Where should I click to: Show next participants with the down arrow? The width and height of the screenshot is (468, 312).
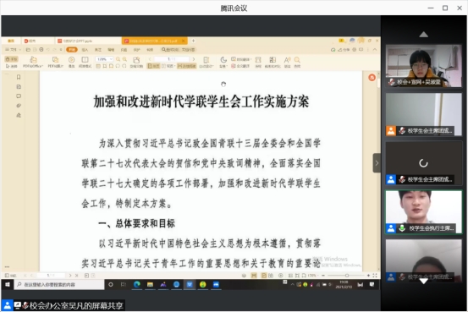423,281
